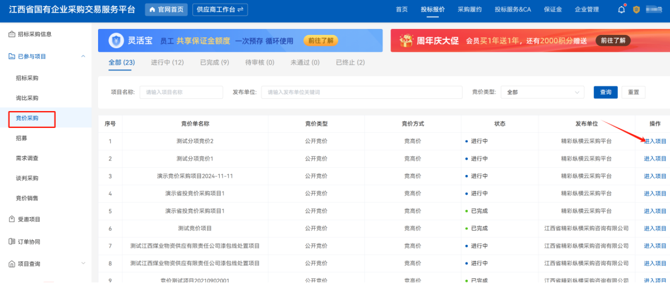The width and height of the screenshot is (670, 283).
Task: Select 招募 in sidebar
Action: pos(21,138)
